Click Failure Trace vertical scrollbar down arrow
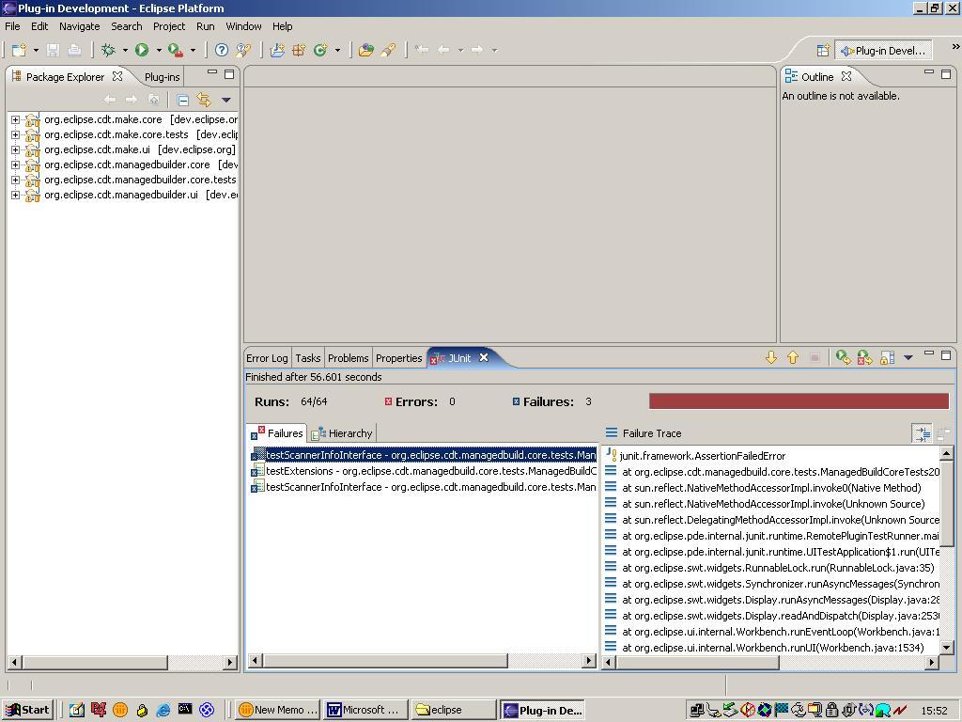The height and width of the screenshot is (722, 962). [x=947, y=647]
